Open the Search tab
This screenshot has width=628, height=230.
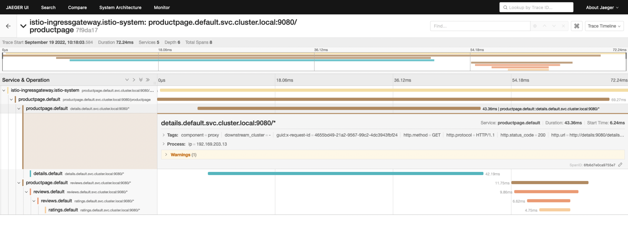[48, 7]
